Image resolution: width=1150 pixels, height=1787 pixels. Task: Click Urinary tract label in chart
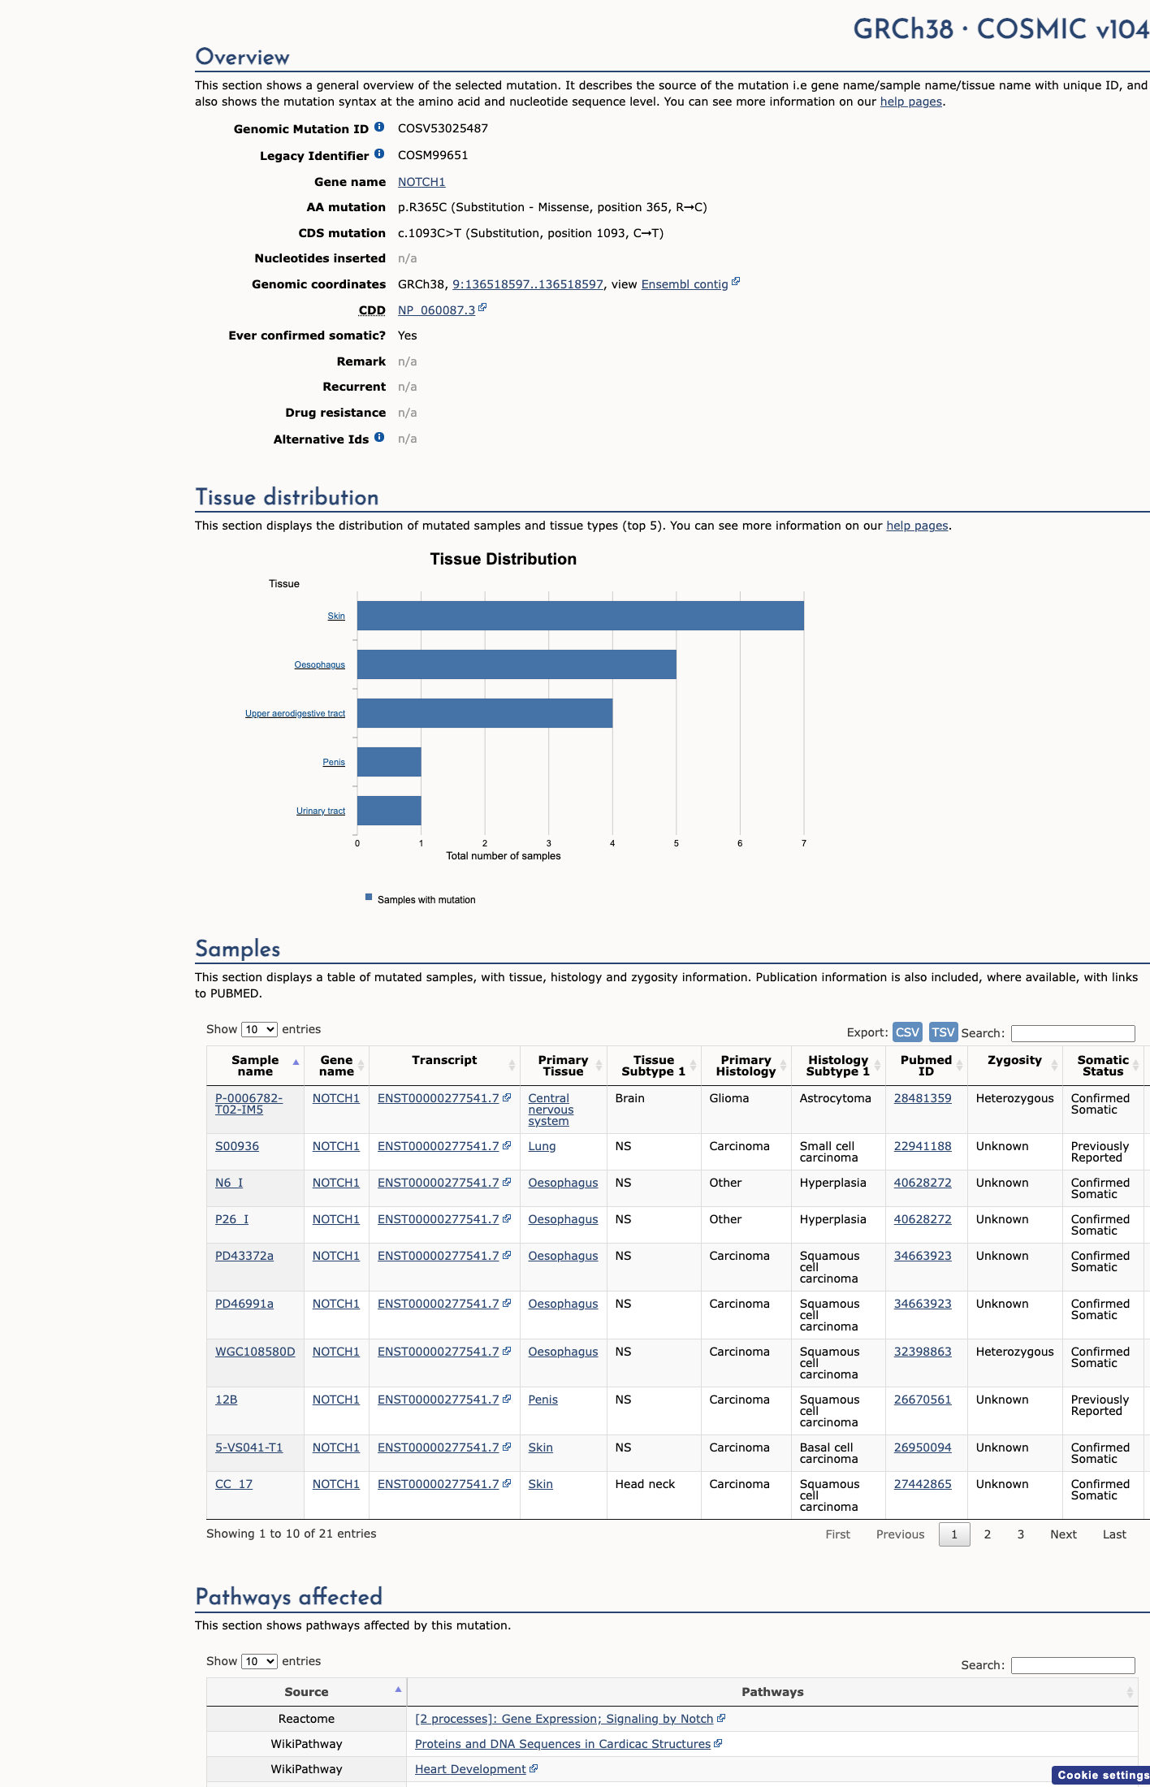[x=321, y=811]
